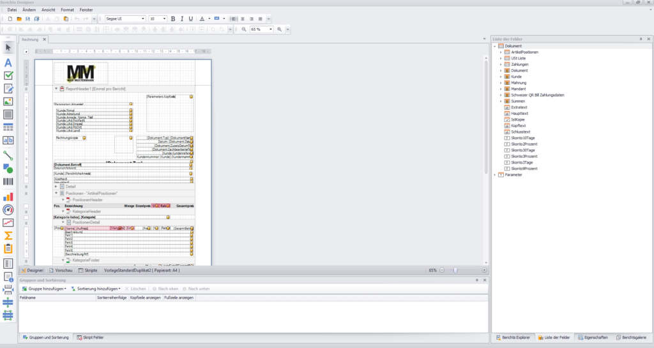Select the Cross-band Box tool
The image size is (654, 348).
pyautogui.click(x=8, y=315)
